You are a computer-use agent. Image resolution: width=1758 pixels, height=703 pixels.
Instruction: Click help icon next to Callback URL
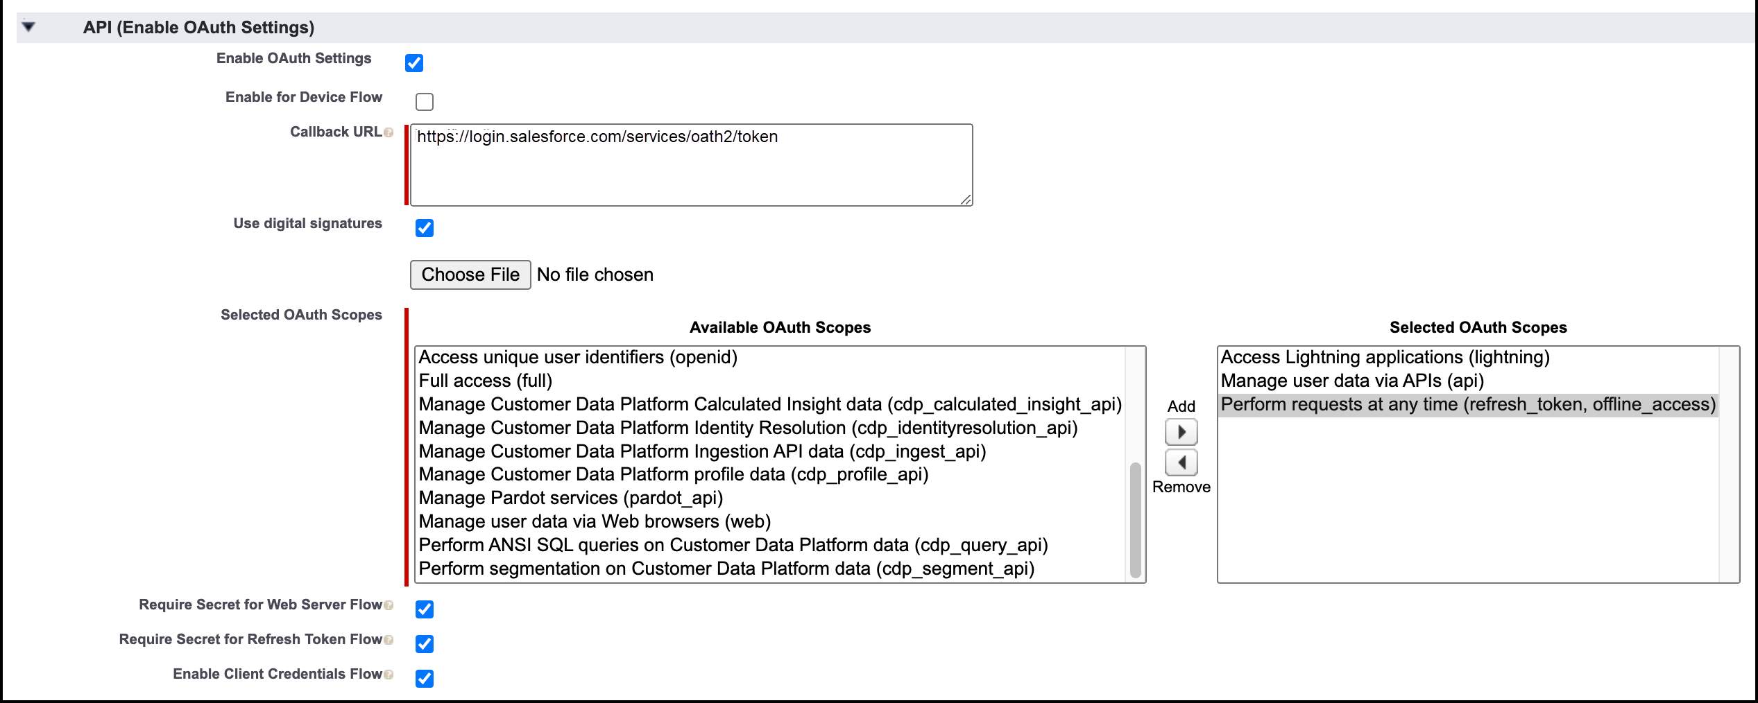point(389,132)
